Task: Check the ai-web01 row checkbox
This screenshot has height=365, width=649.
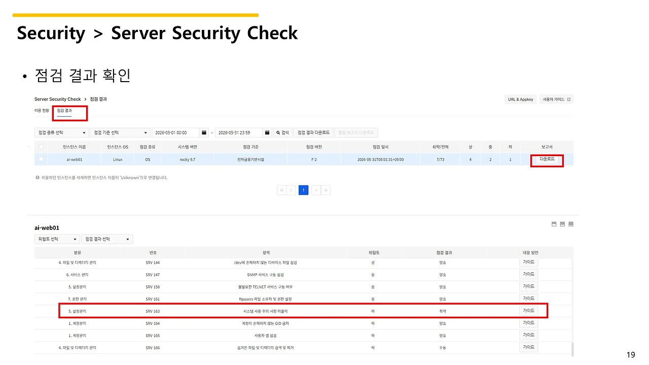Action: [x=41, y=159]
